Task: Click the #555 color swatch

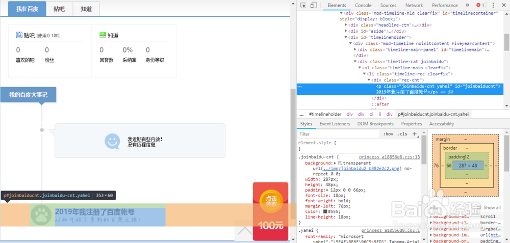Action: pyautogui.click(x=325, y=211)
